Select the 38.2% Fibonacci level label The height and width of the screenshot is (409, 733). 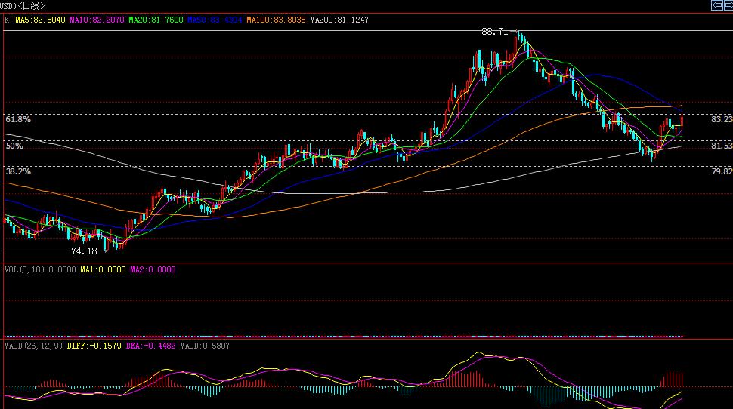[18, 171]
